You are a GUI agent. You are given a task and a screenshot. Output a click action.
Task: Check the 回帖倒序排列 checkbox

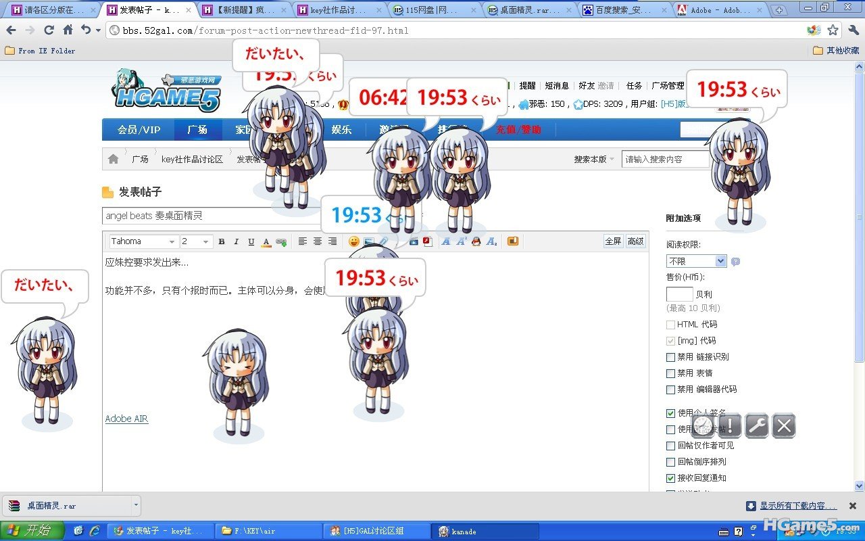pos(670,462)
